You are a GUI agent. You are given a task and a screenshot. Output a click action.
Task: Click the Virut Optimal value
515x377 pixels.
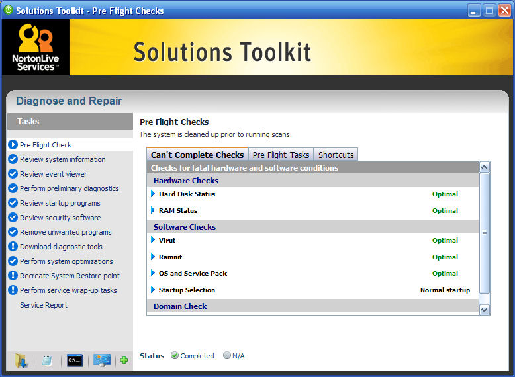click(445, 240)
